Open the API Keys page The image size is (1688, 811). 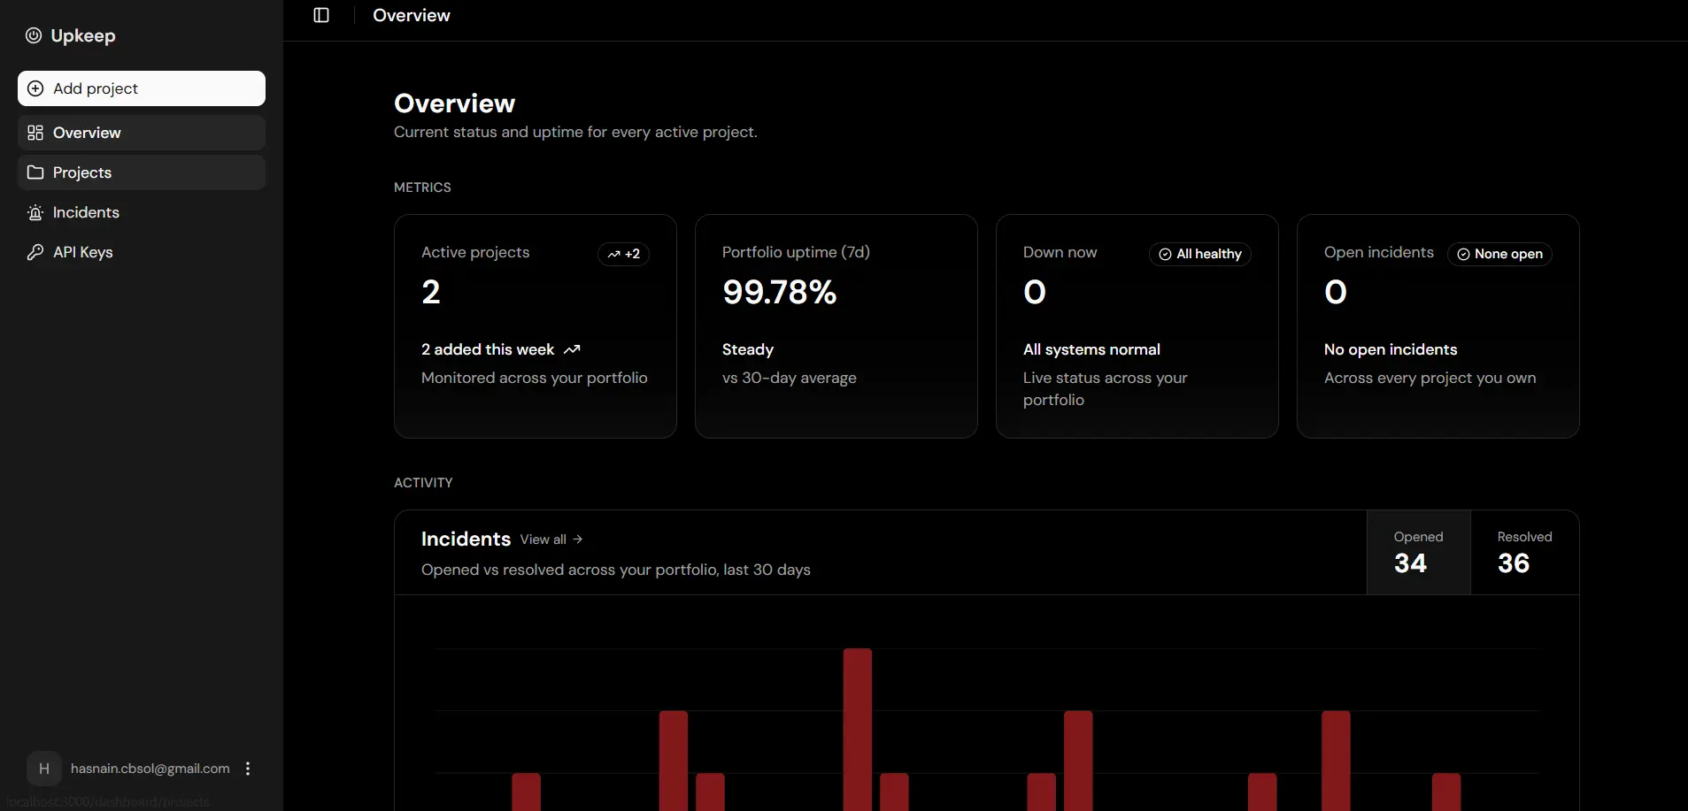click(x=142, y=252)
